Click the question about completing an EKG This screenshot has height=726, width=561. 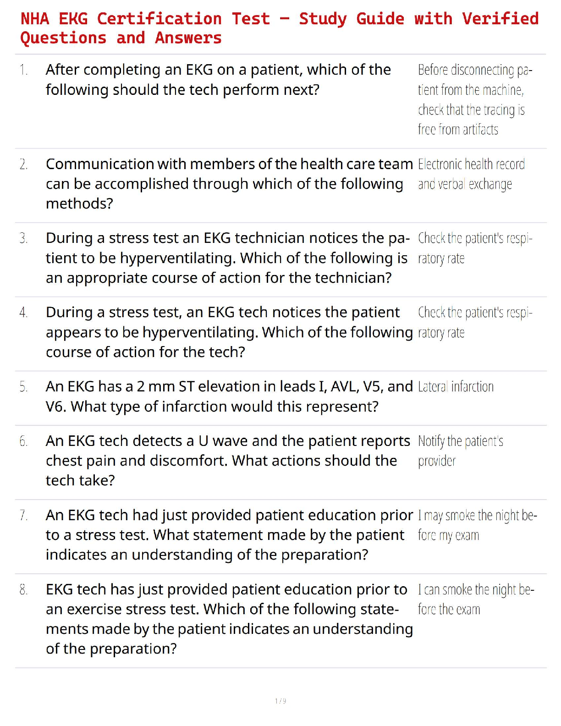pos(218,80)
